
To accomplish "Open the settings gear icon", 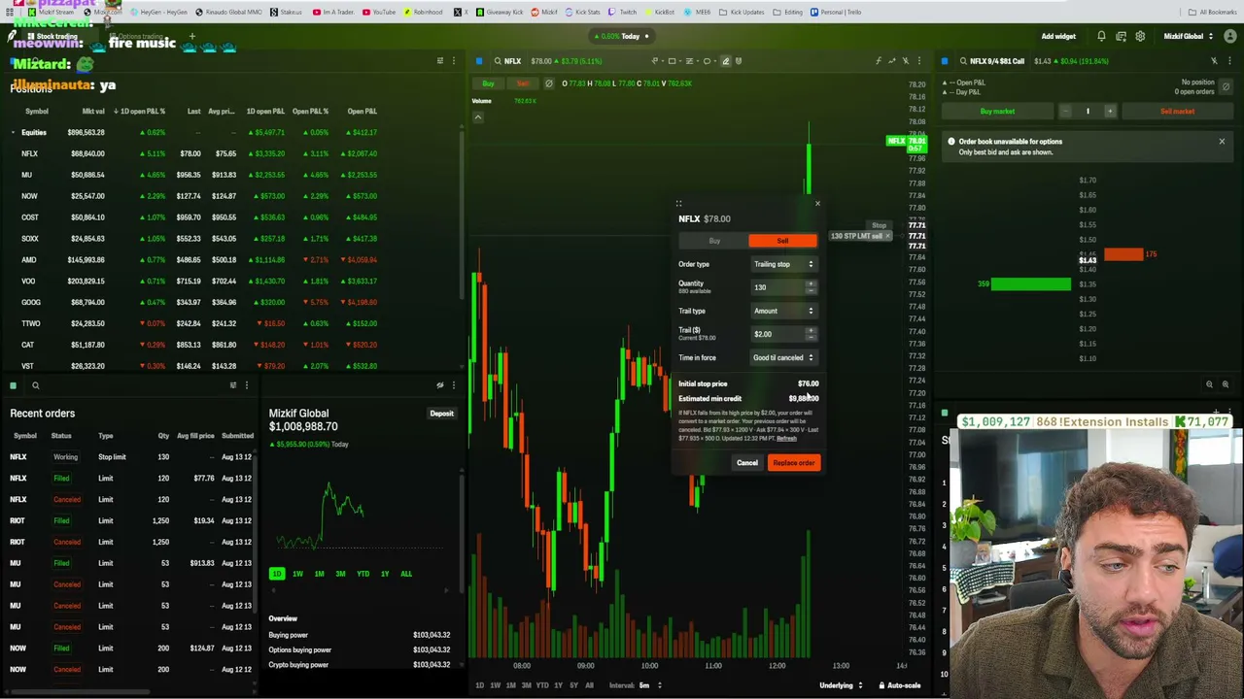I will pyautogui.click(x=1140, y=37).
